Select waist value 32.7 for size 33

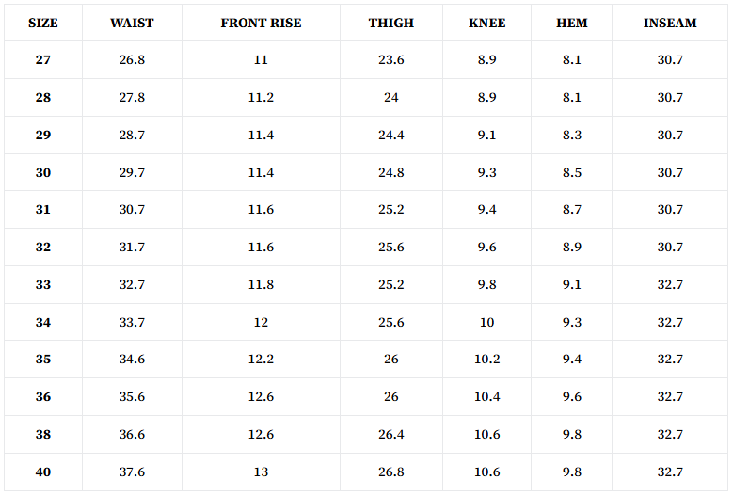[132, 285]
